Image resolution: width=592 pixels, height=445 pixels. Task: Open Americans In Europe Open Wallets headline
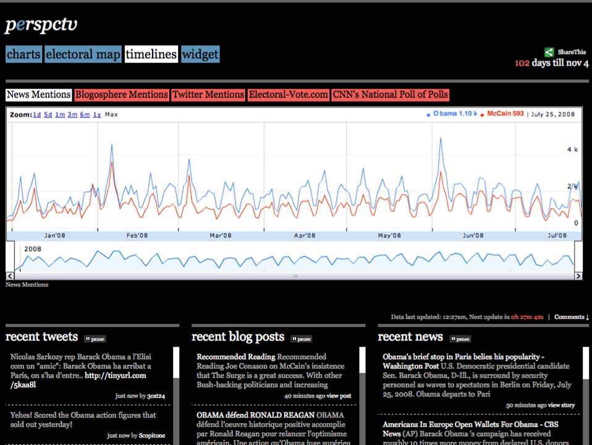470,429
